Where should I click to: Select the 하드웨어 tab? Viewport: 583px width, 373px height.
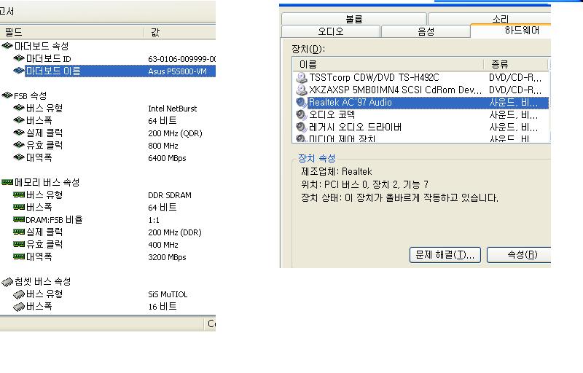pos(512,31)
